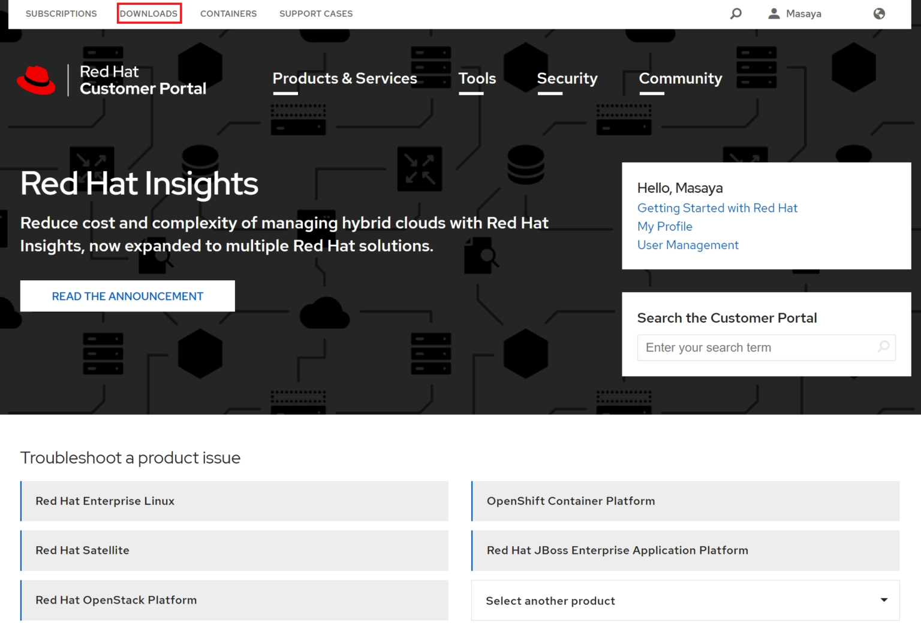Open the Community menu
Image resolution: width=921 pixels, height=636 pixels.
pyautogui.click(x=681, y=78)
